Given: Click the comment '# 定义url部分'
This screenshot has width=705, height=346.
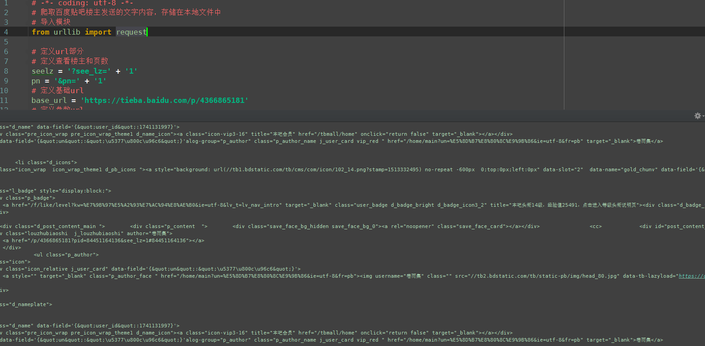Looking at the screenshot, I should (x=58, y=51).
